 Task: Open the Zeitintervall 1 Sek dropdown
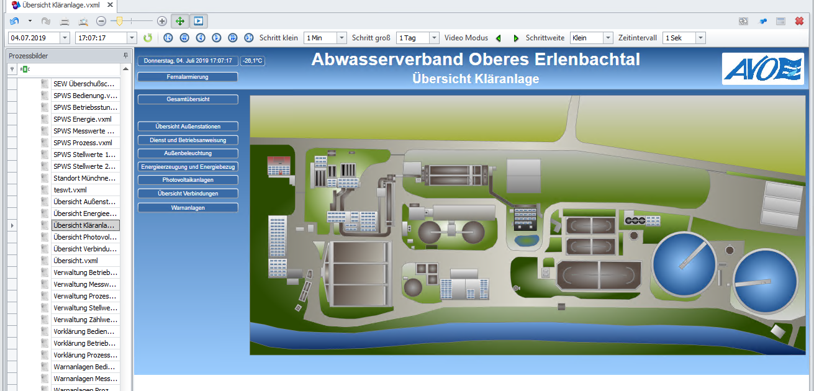point(700,38)
